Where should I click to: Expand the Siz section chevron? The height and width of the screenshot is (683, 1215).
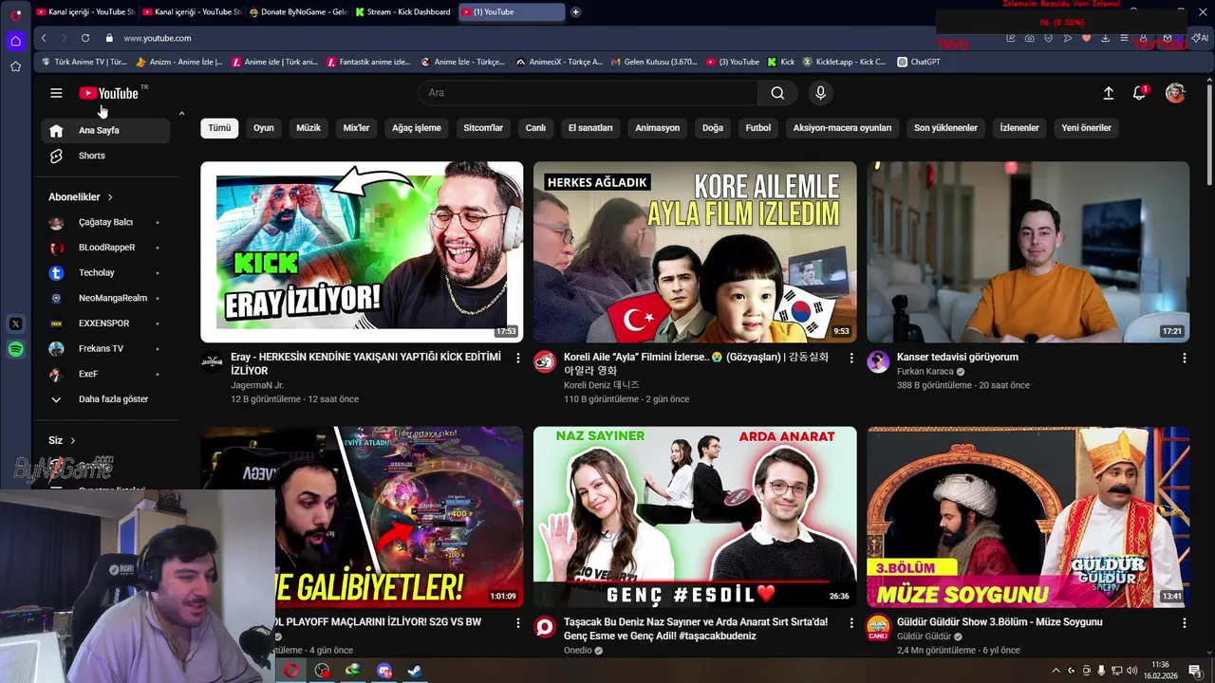[x=72, y=440]
